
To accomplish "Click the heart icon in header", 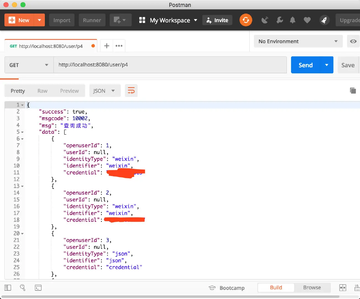I will tap(307, 20).
